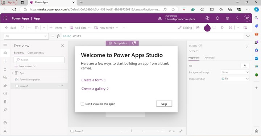Open the Fill color picker swatch
The width and height of the screenshot is (261, 136).
245,65
